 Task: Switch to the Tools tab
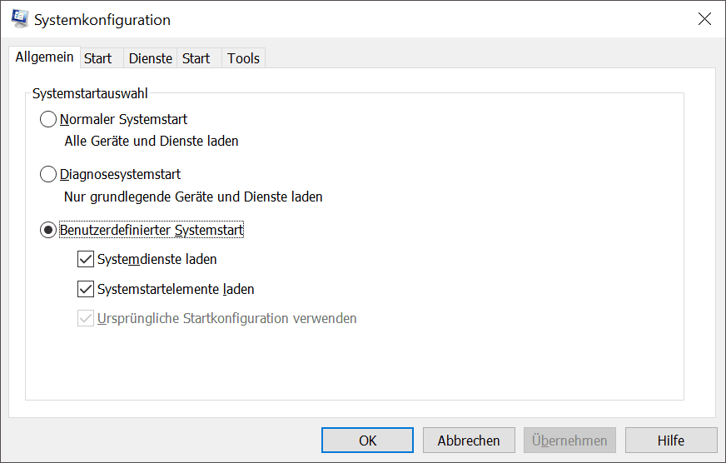tap(244, 58)
